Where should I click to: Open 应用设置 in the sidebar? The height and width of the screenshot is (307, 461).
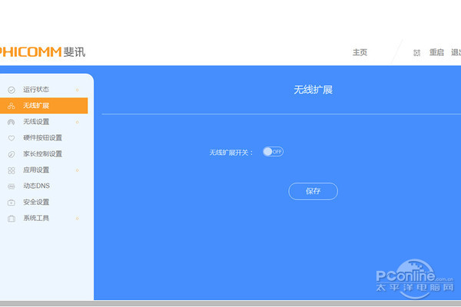36,170
